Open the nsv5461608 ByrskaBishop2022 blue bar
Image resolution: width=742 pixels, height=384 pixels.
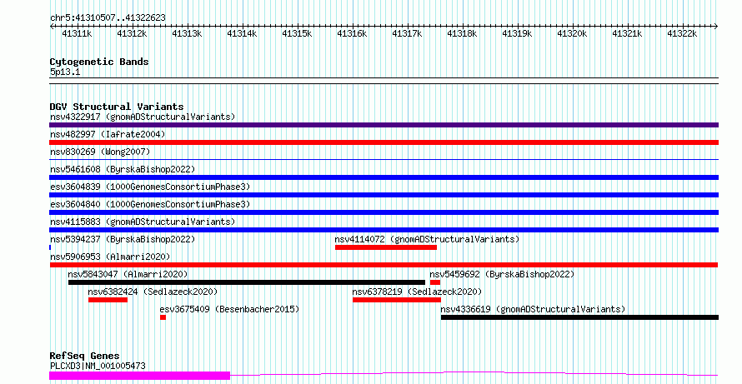point(384,177)
